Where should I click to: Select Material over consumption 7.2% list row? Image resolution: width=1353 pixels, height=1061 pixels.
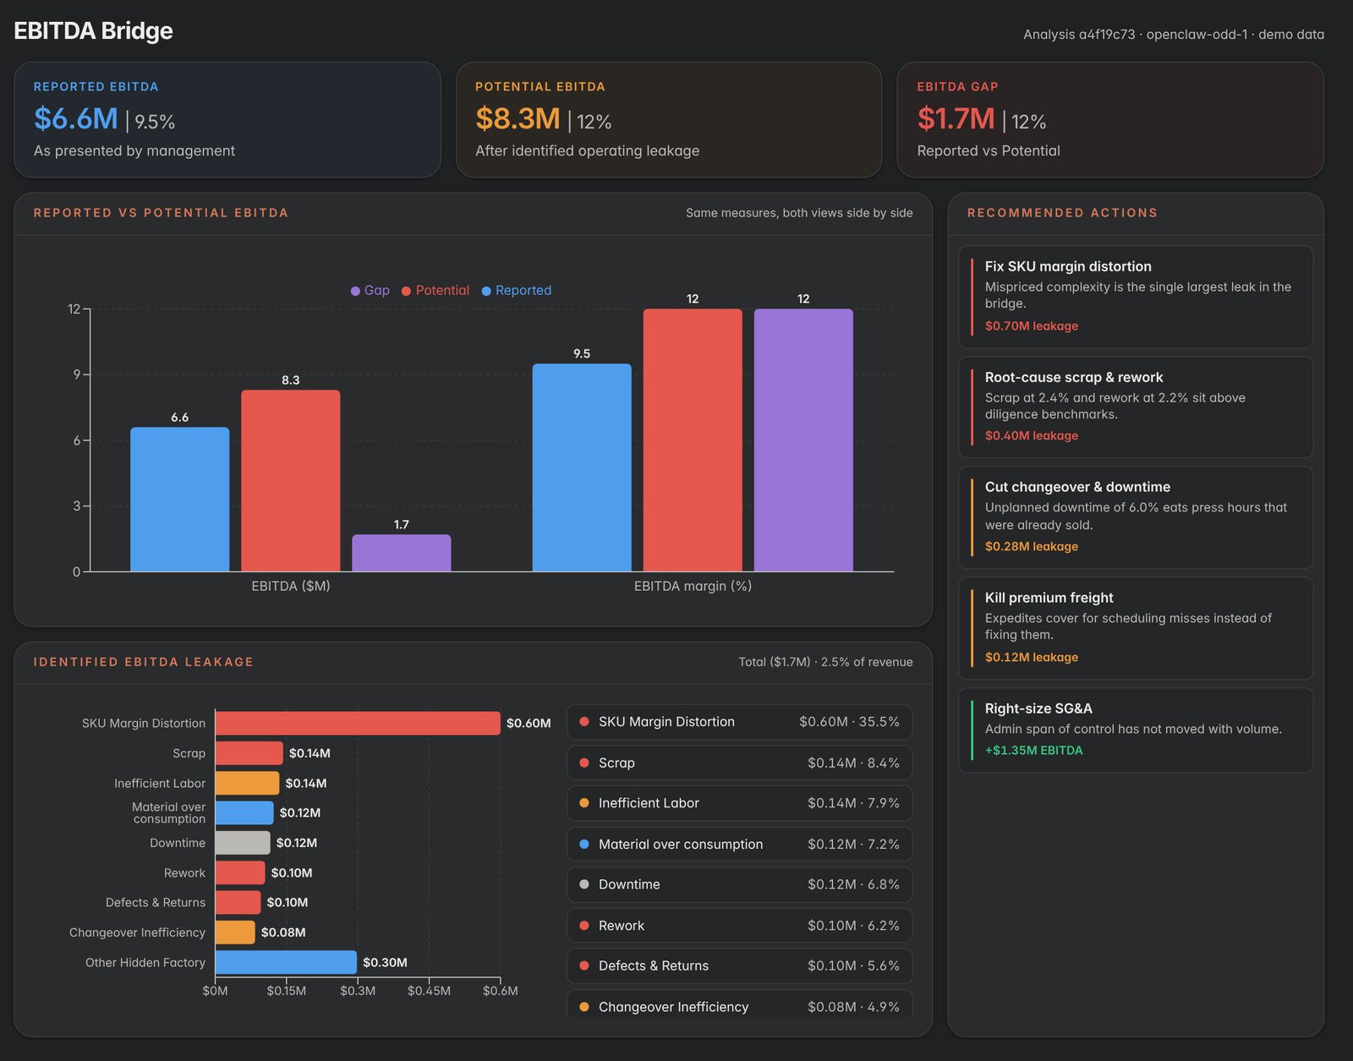coord(740,844)
